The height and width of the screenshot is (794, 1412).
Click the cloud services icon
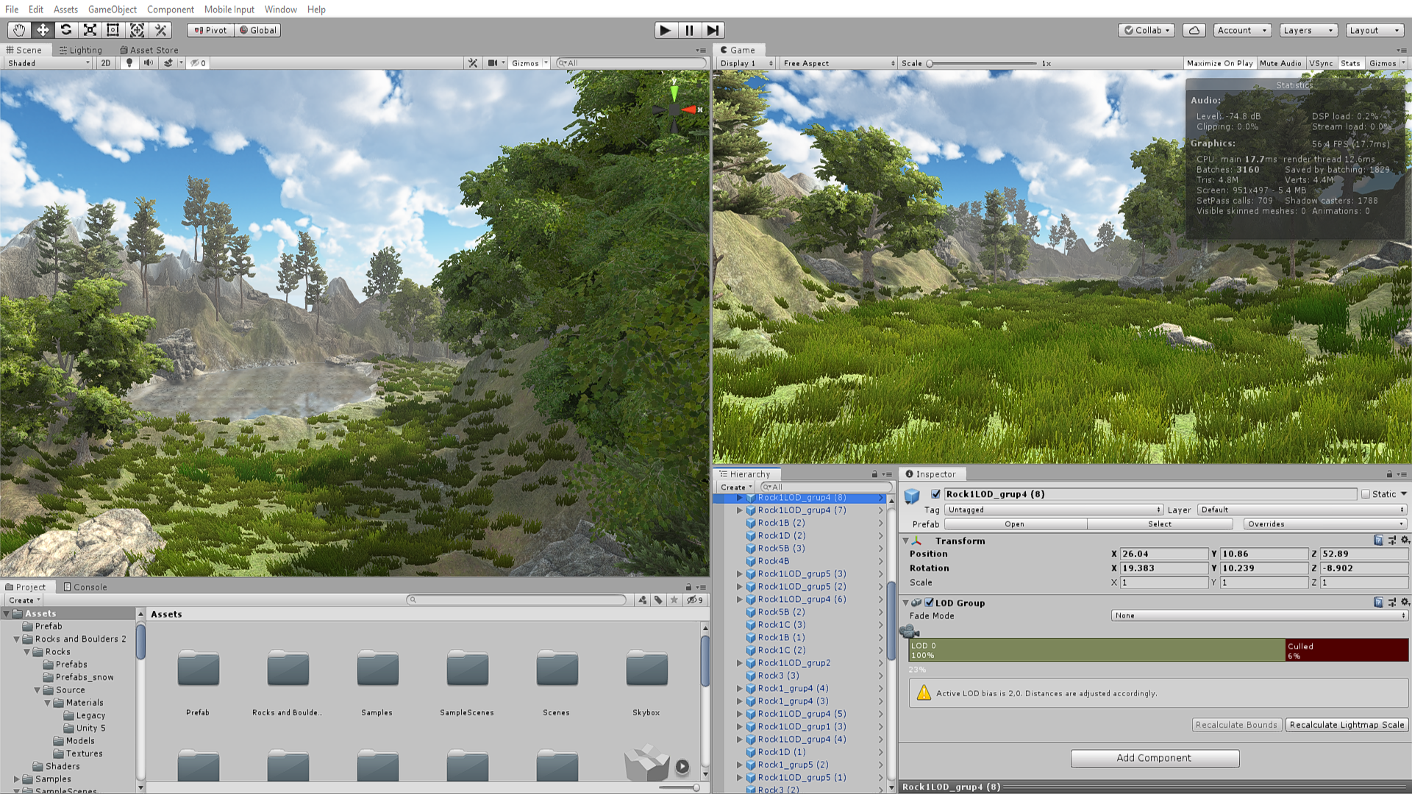[x=1194, y=30]
